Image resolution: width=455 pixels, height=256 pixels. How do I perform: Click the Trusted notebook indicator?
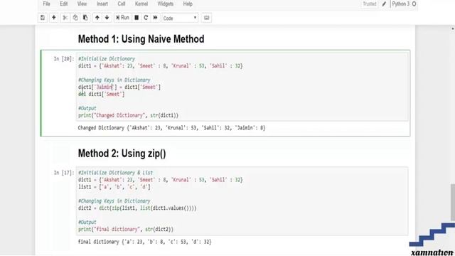370,4
